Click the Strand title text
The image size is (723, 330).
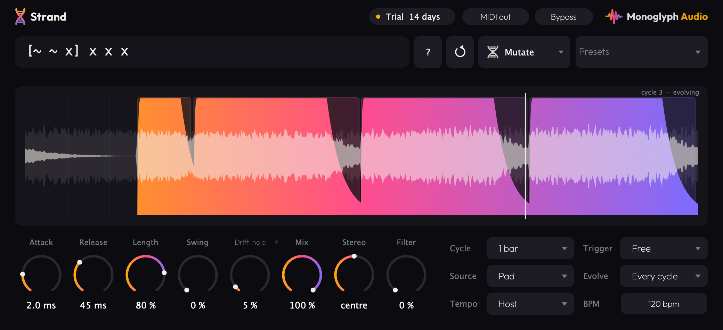pos(48,17)
